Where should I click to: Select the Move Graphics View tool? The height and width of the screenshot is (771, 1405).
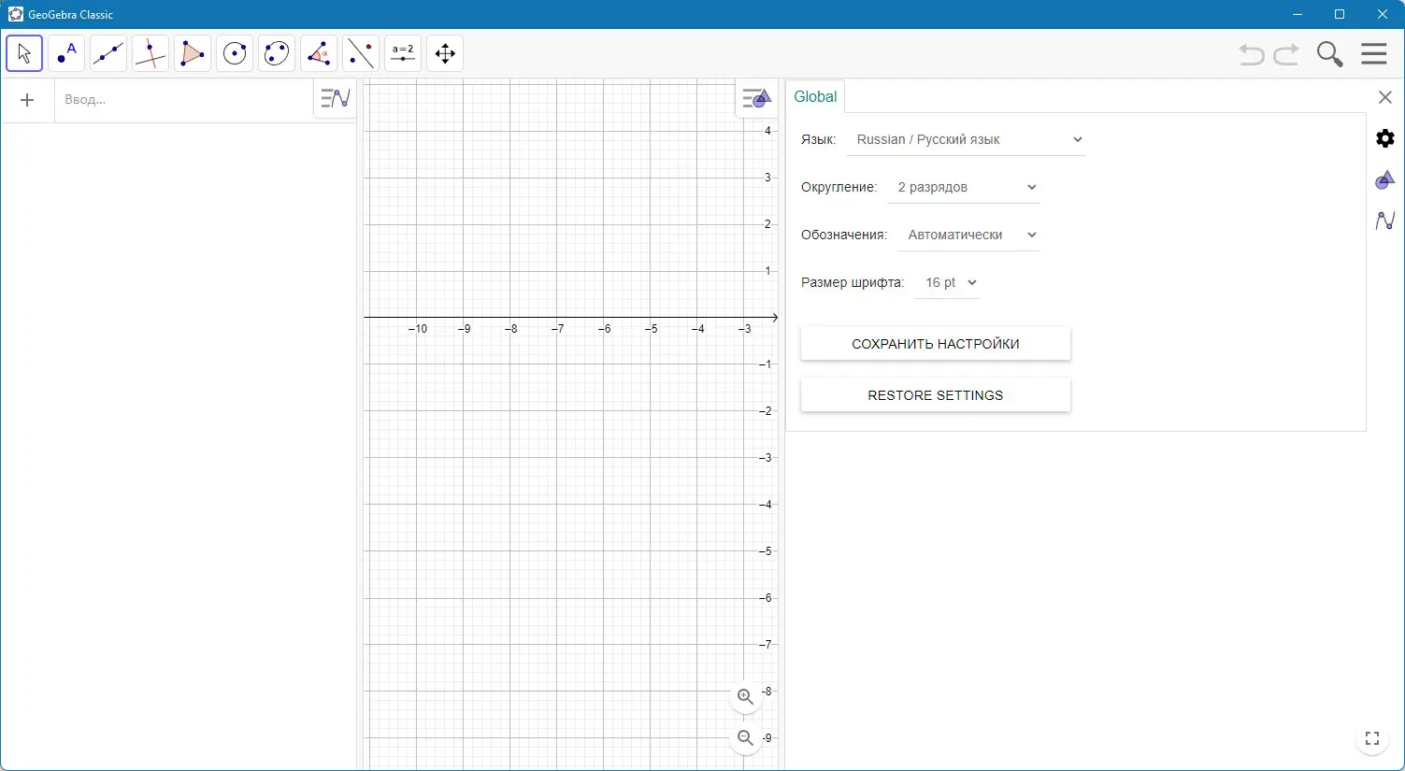[x=445, y=53]
